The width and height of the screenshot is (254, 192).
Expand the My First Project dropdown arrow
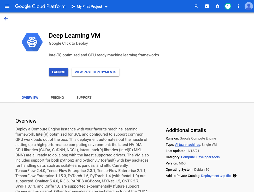coord(106,6)
